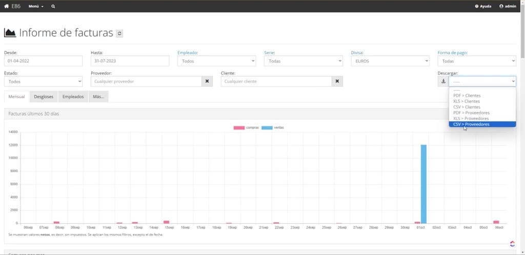This screenshot has width=525, height=255.
Task: Click the area chart icon in the page title
Action: click(x=10, y=32)
